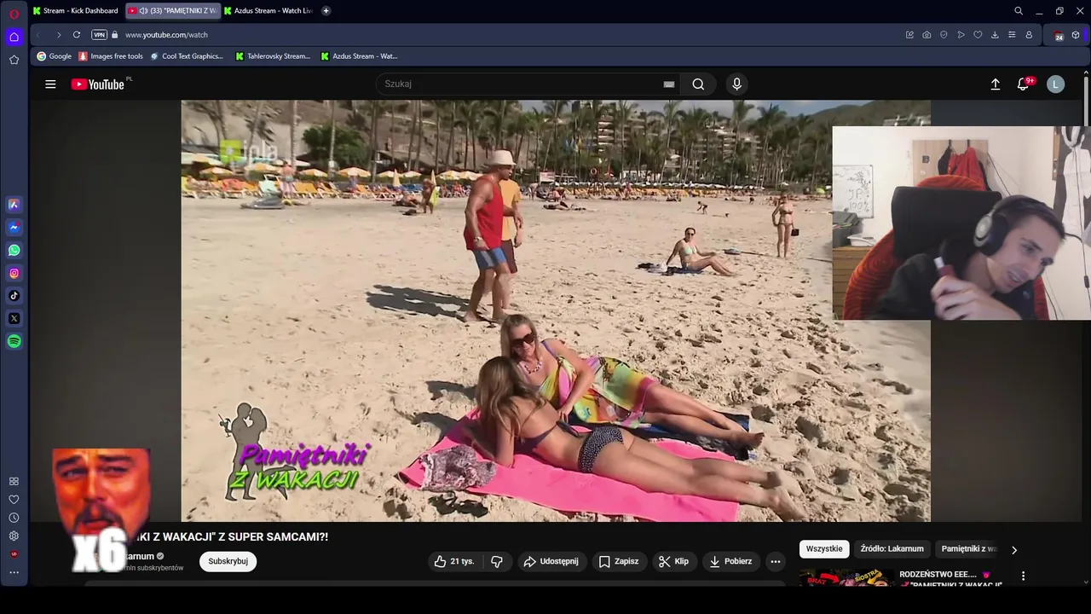Open browsing history clock icon
This screenshot has width=1091, height=614.
[14, 518]
